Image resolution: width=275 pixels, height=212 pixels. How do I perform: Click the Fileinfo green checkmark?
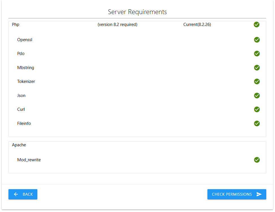(257, 123)
